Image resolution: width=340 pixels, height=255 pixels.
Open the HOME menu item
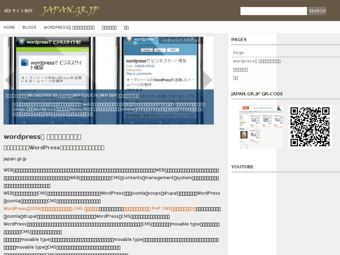9,27
